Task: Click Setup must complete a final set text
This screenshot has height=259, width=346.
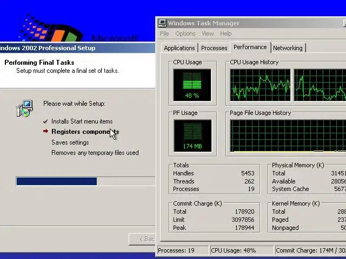Action: pyautogui.click(x=68, y=71)
